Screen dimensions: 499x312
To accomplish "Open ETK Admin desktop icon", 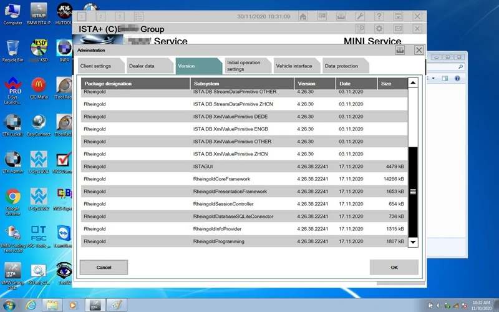I will click(12, 162).
